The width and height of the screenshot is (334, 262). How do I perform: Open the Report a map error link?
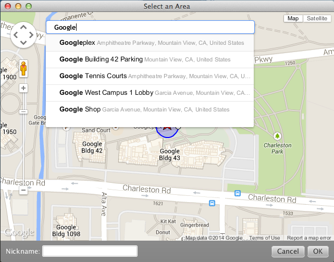click(309, 238)
